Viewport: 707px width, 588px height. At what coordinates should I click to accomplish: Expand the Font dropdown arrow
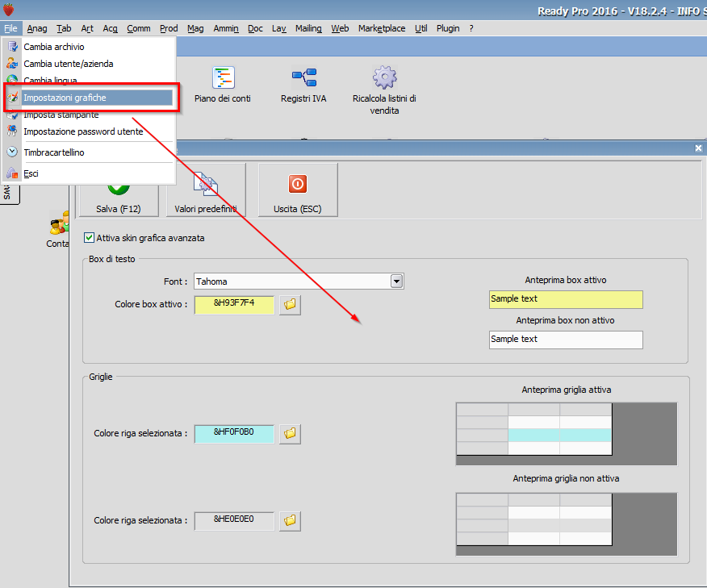tap(396, 281)
